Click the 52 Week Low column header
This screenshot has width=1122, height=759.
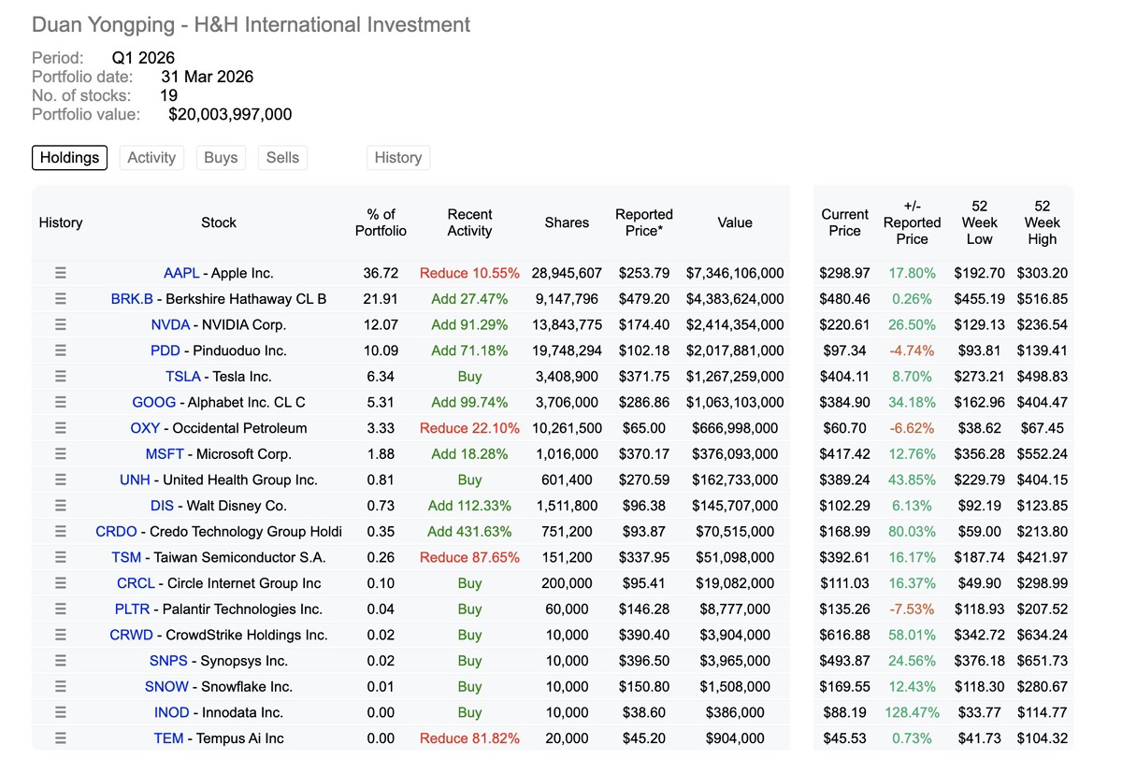(x=980, y=222)
